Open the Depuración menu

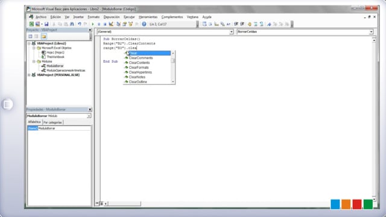(x=111, y=17)
